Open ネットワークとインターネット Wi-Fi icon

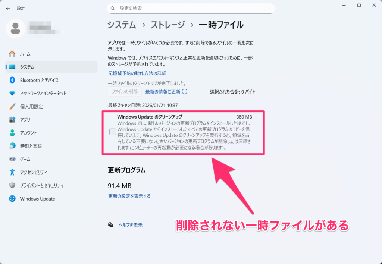12,93
